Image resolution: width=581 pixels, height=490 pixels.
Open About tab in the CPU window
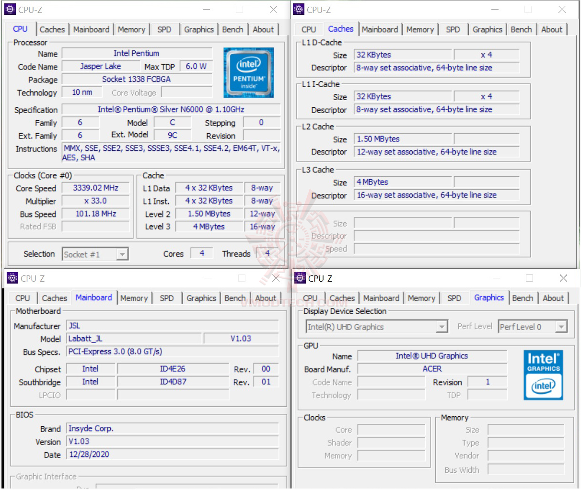(263, 29)
